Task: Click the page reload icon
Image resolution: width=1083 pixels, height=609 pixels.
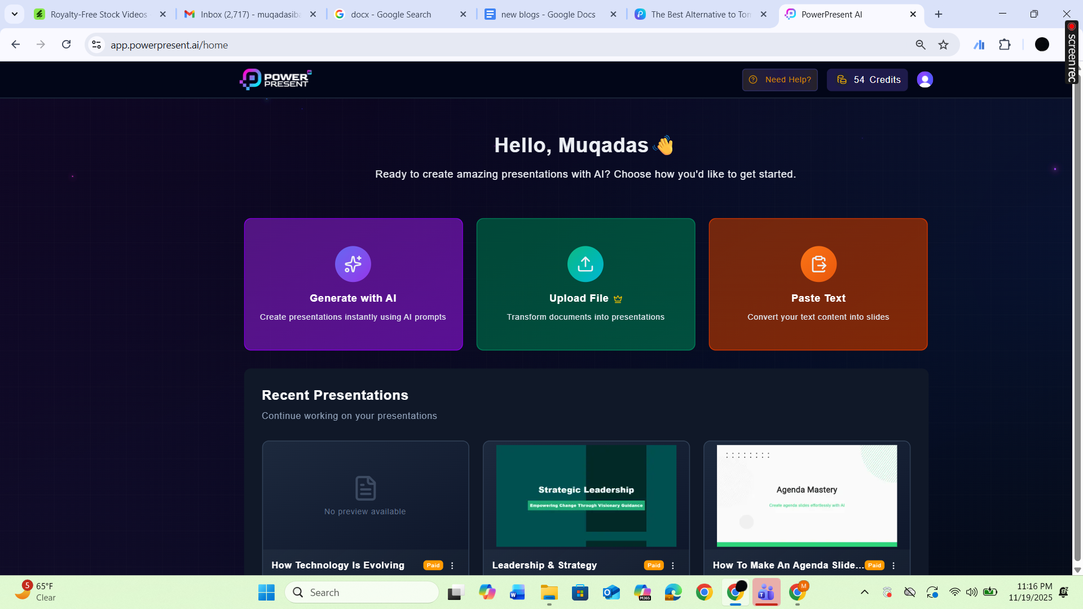Action: click(x=67, y=45)
